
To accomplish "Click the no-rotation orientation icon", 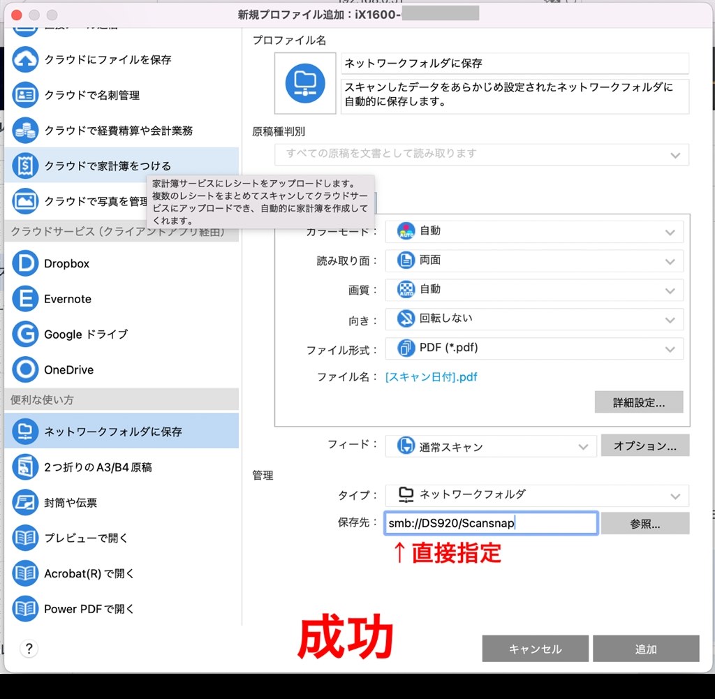I will click(406, 318).
